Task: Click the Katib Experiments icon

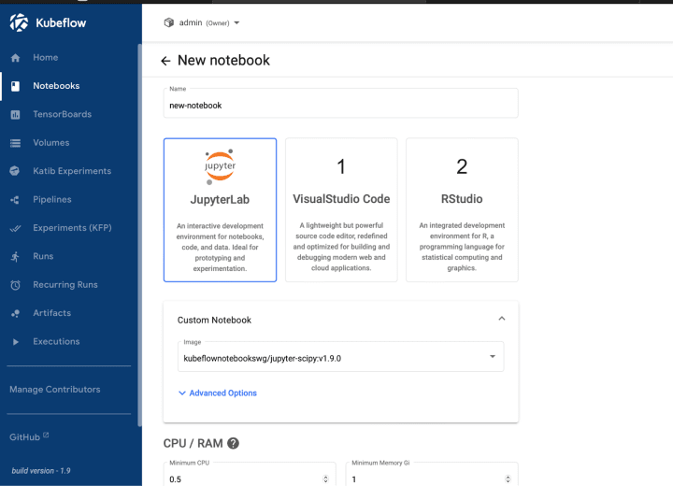Action: coord(15,171)
